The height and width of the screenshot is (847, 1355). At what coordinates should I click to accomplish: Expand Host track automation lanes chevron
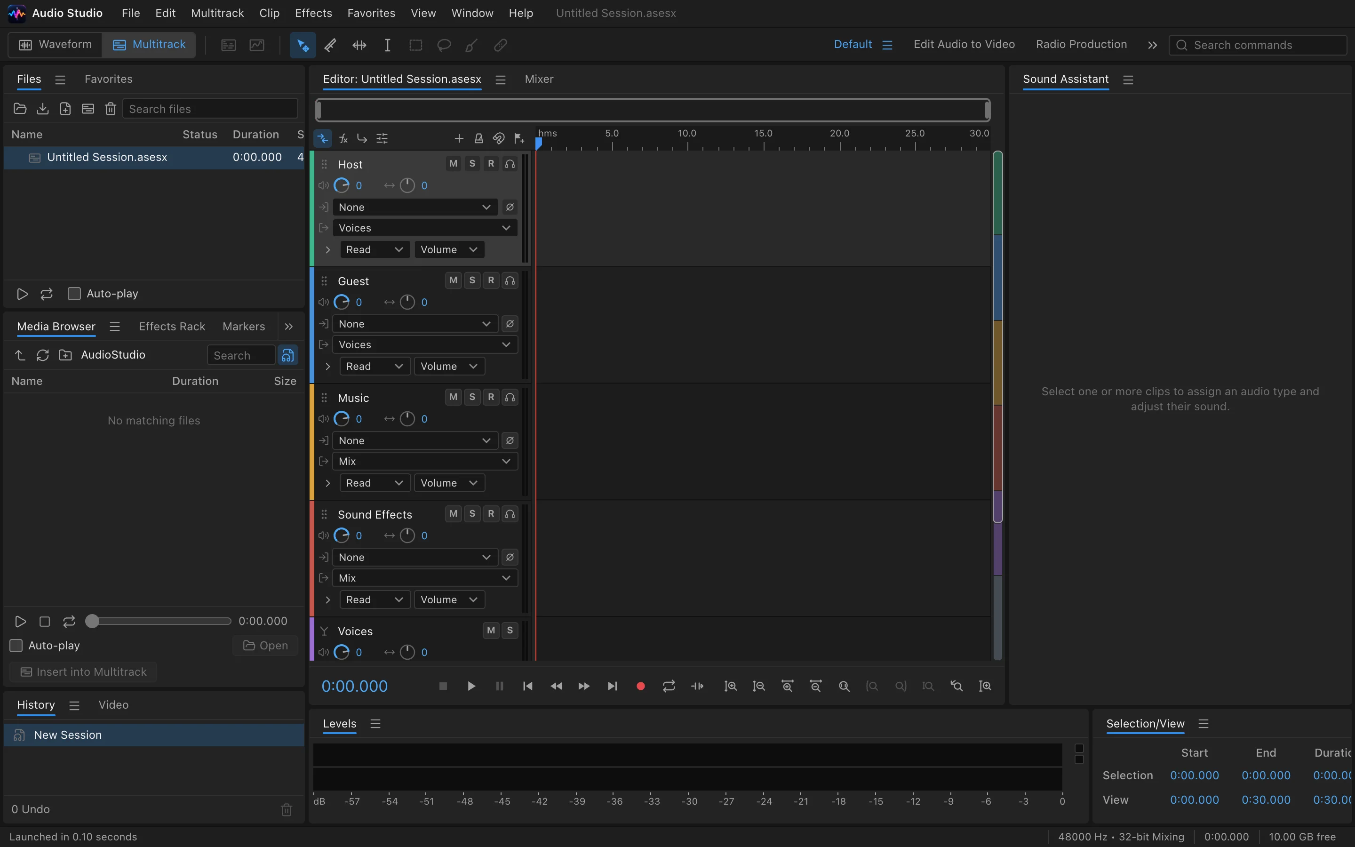click(327, 250)
